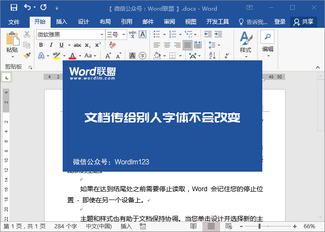This screenshot has width=325, height=232.
Task: Click the phonetic guide wén icon
Action: pos(132,34)
